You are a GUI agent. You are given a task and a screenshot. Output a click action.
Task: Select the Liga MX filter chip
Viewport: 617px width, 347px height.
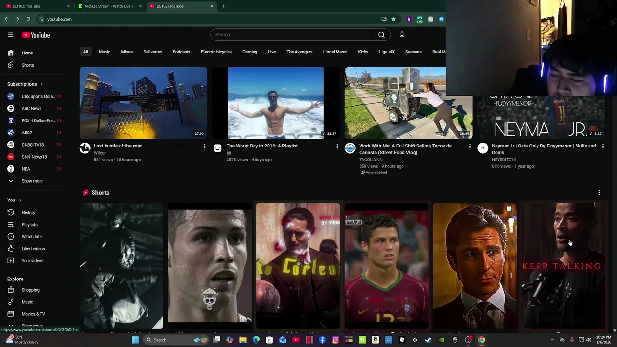pos(387,52)
